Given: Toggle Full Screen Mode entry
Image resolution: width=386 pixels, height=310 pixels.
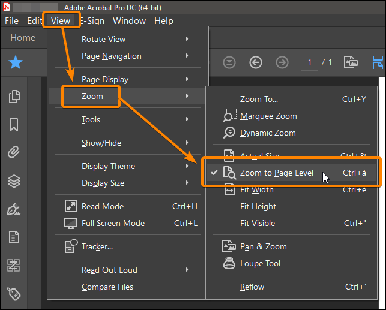Looking at the screenshot, I should [113, 223].
